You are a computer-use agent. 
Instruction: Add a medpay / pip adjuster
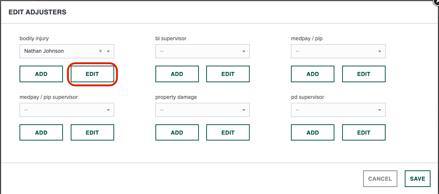[x=313, y=74]
